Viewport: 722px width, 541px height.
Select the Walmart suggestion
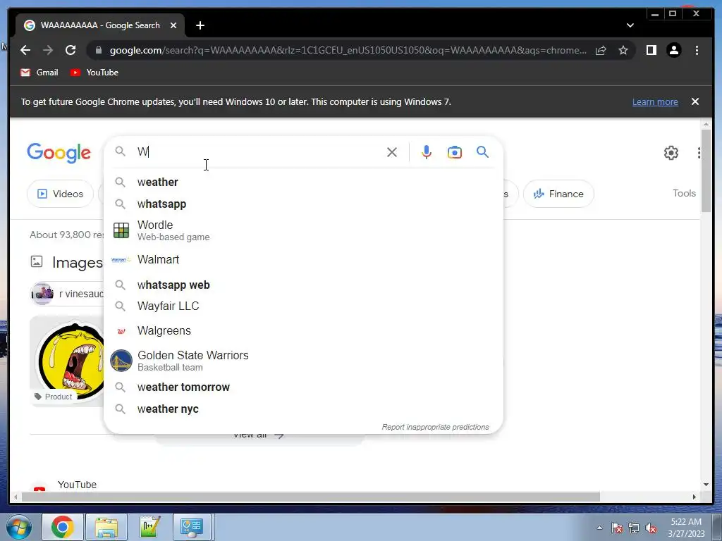click(303, 259)
